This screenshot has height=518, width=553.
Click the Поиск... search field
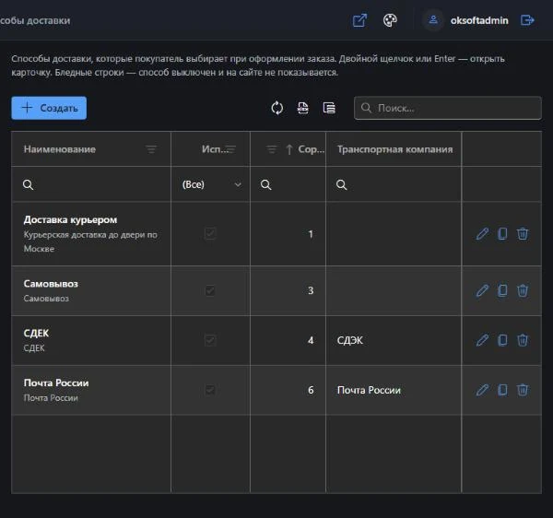448,108
